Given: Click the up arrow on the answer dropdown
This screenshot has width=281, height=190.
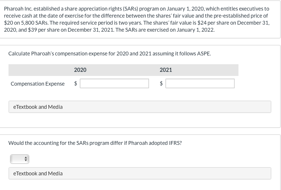Looking at the screenshot, I should point(26,157).
